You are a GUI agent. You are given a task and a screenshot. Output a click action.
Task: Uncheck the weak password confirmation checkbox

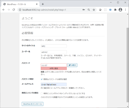[42, 79]
